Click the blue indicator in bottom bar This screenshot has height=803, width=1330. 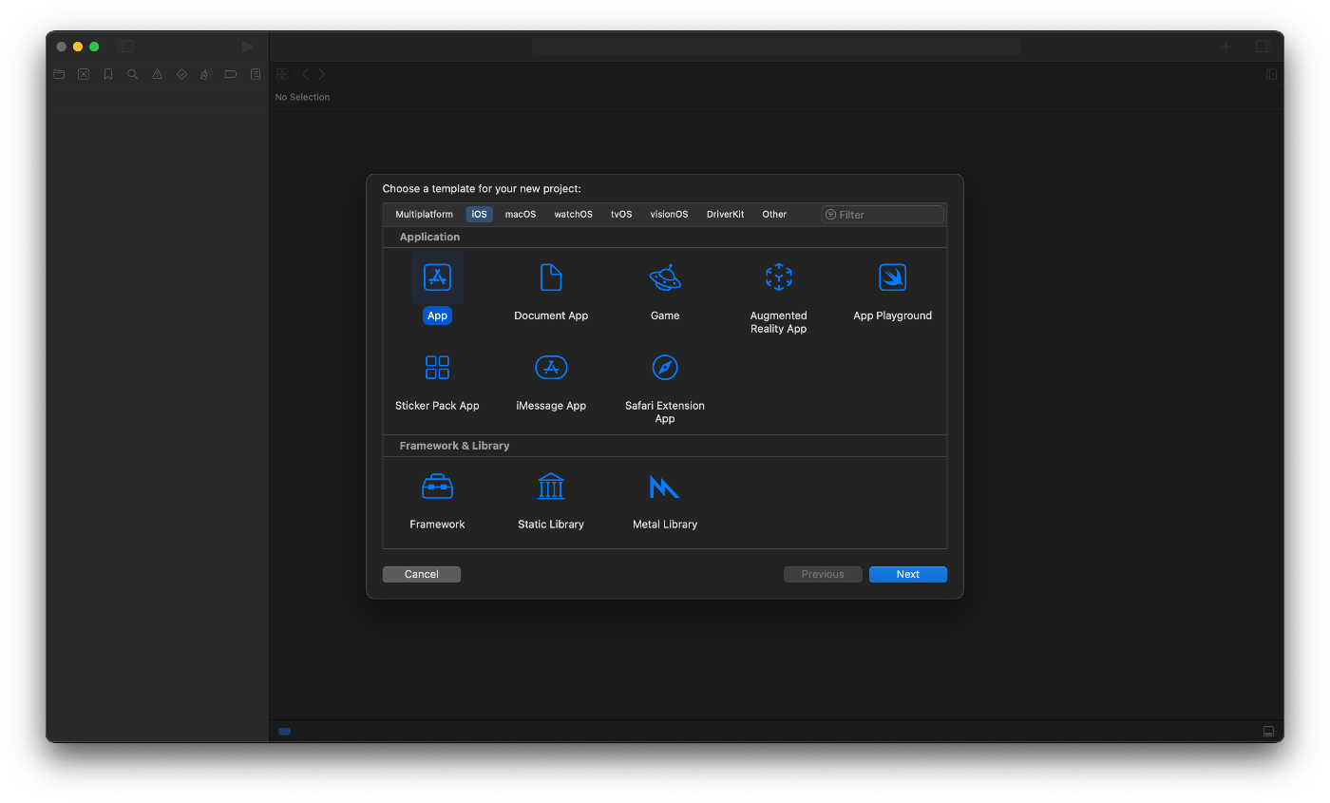pos(284,732)
